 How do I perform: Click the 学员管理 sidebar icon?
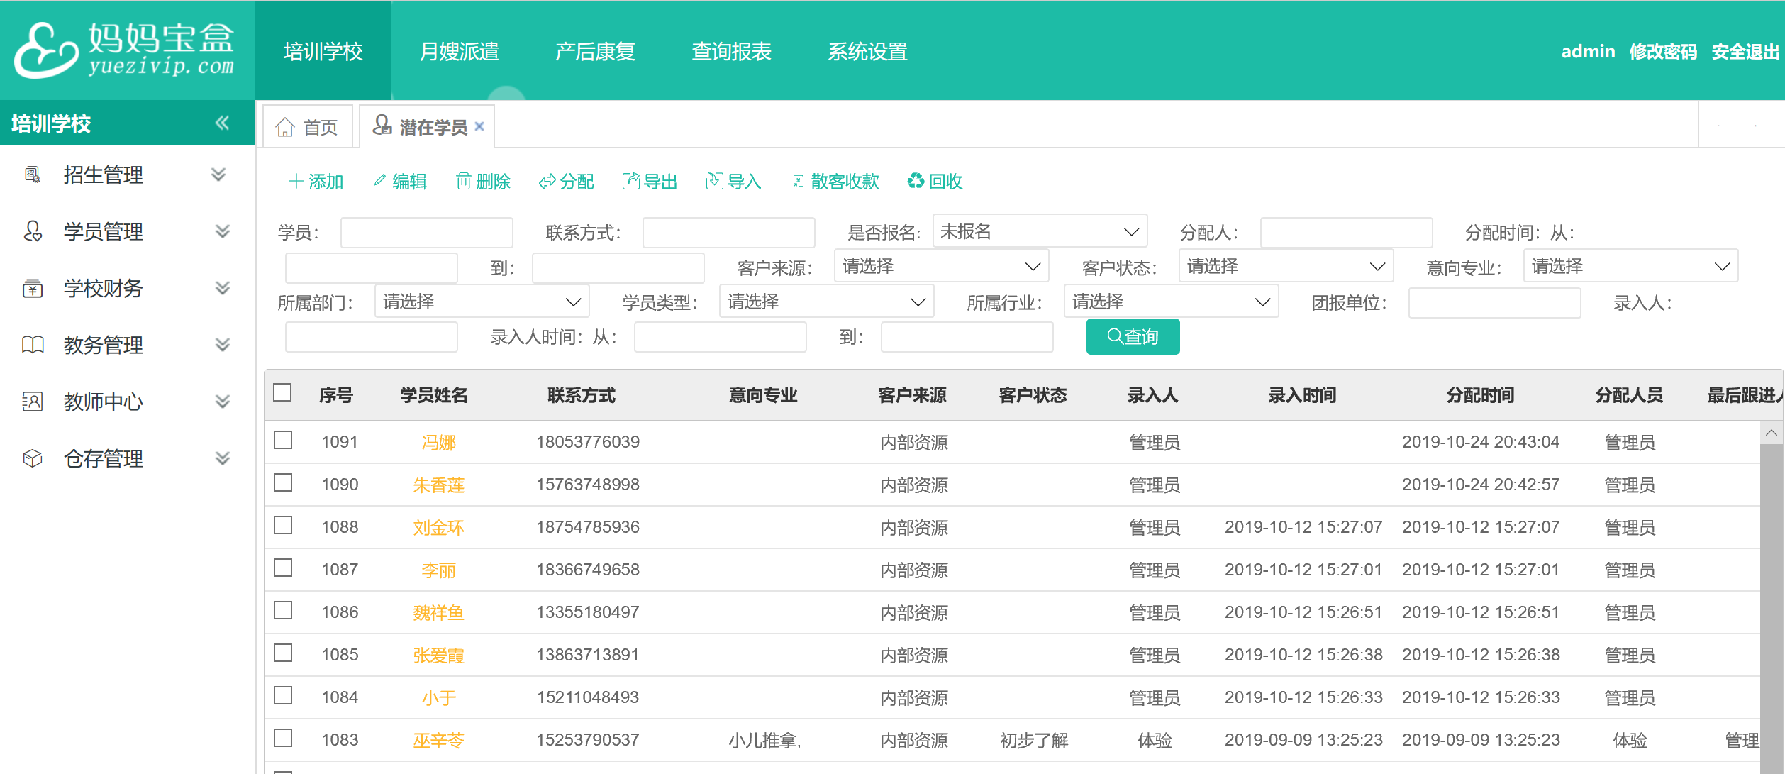33,231
